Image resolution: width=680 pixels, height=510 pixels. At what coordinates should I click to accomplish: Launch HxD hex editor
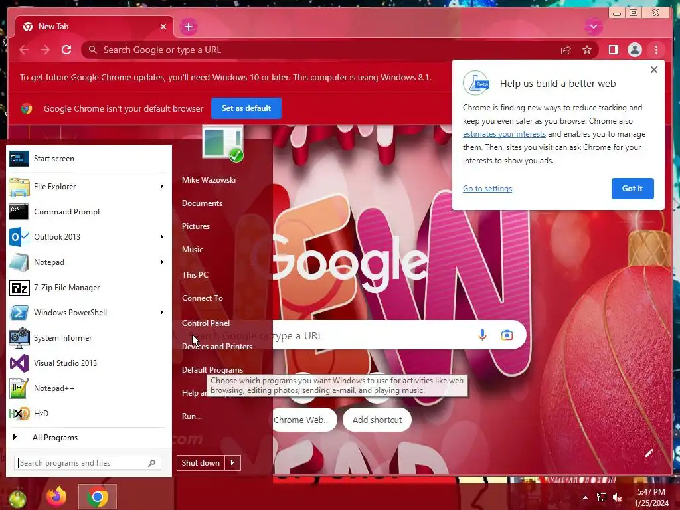coord(89,413)
